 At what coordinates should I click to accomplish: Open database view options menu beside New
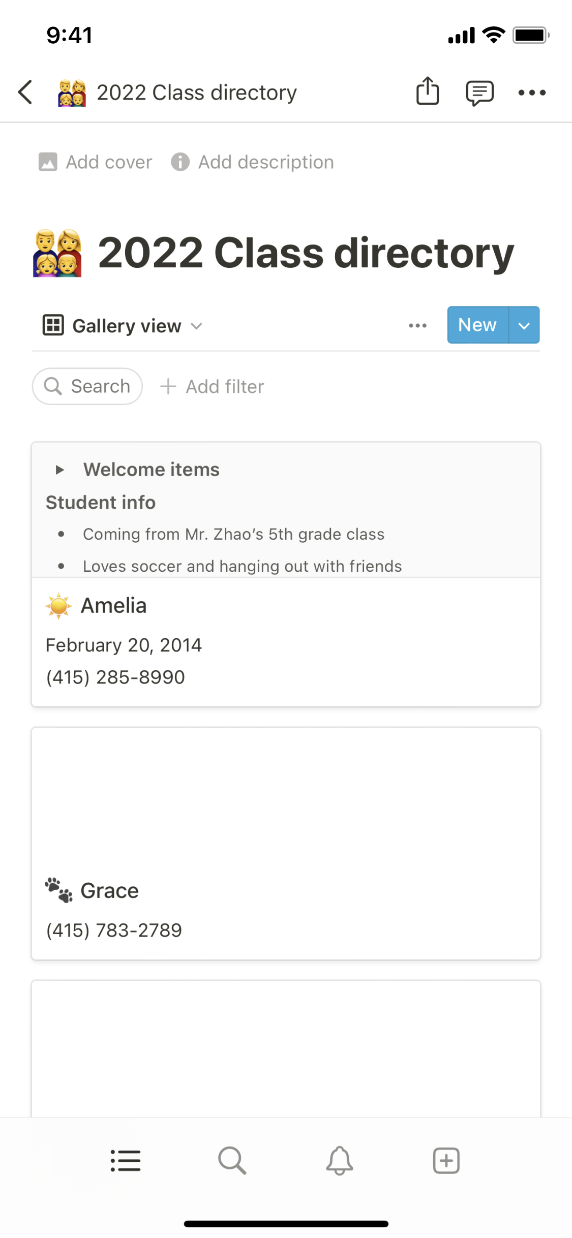point(417,325)
